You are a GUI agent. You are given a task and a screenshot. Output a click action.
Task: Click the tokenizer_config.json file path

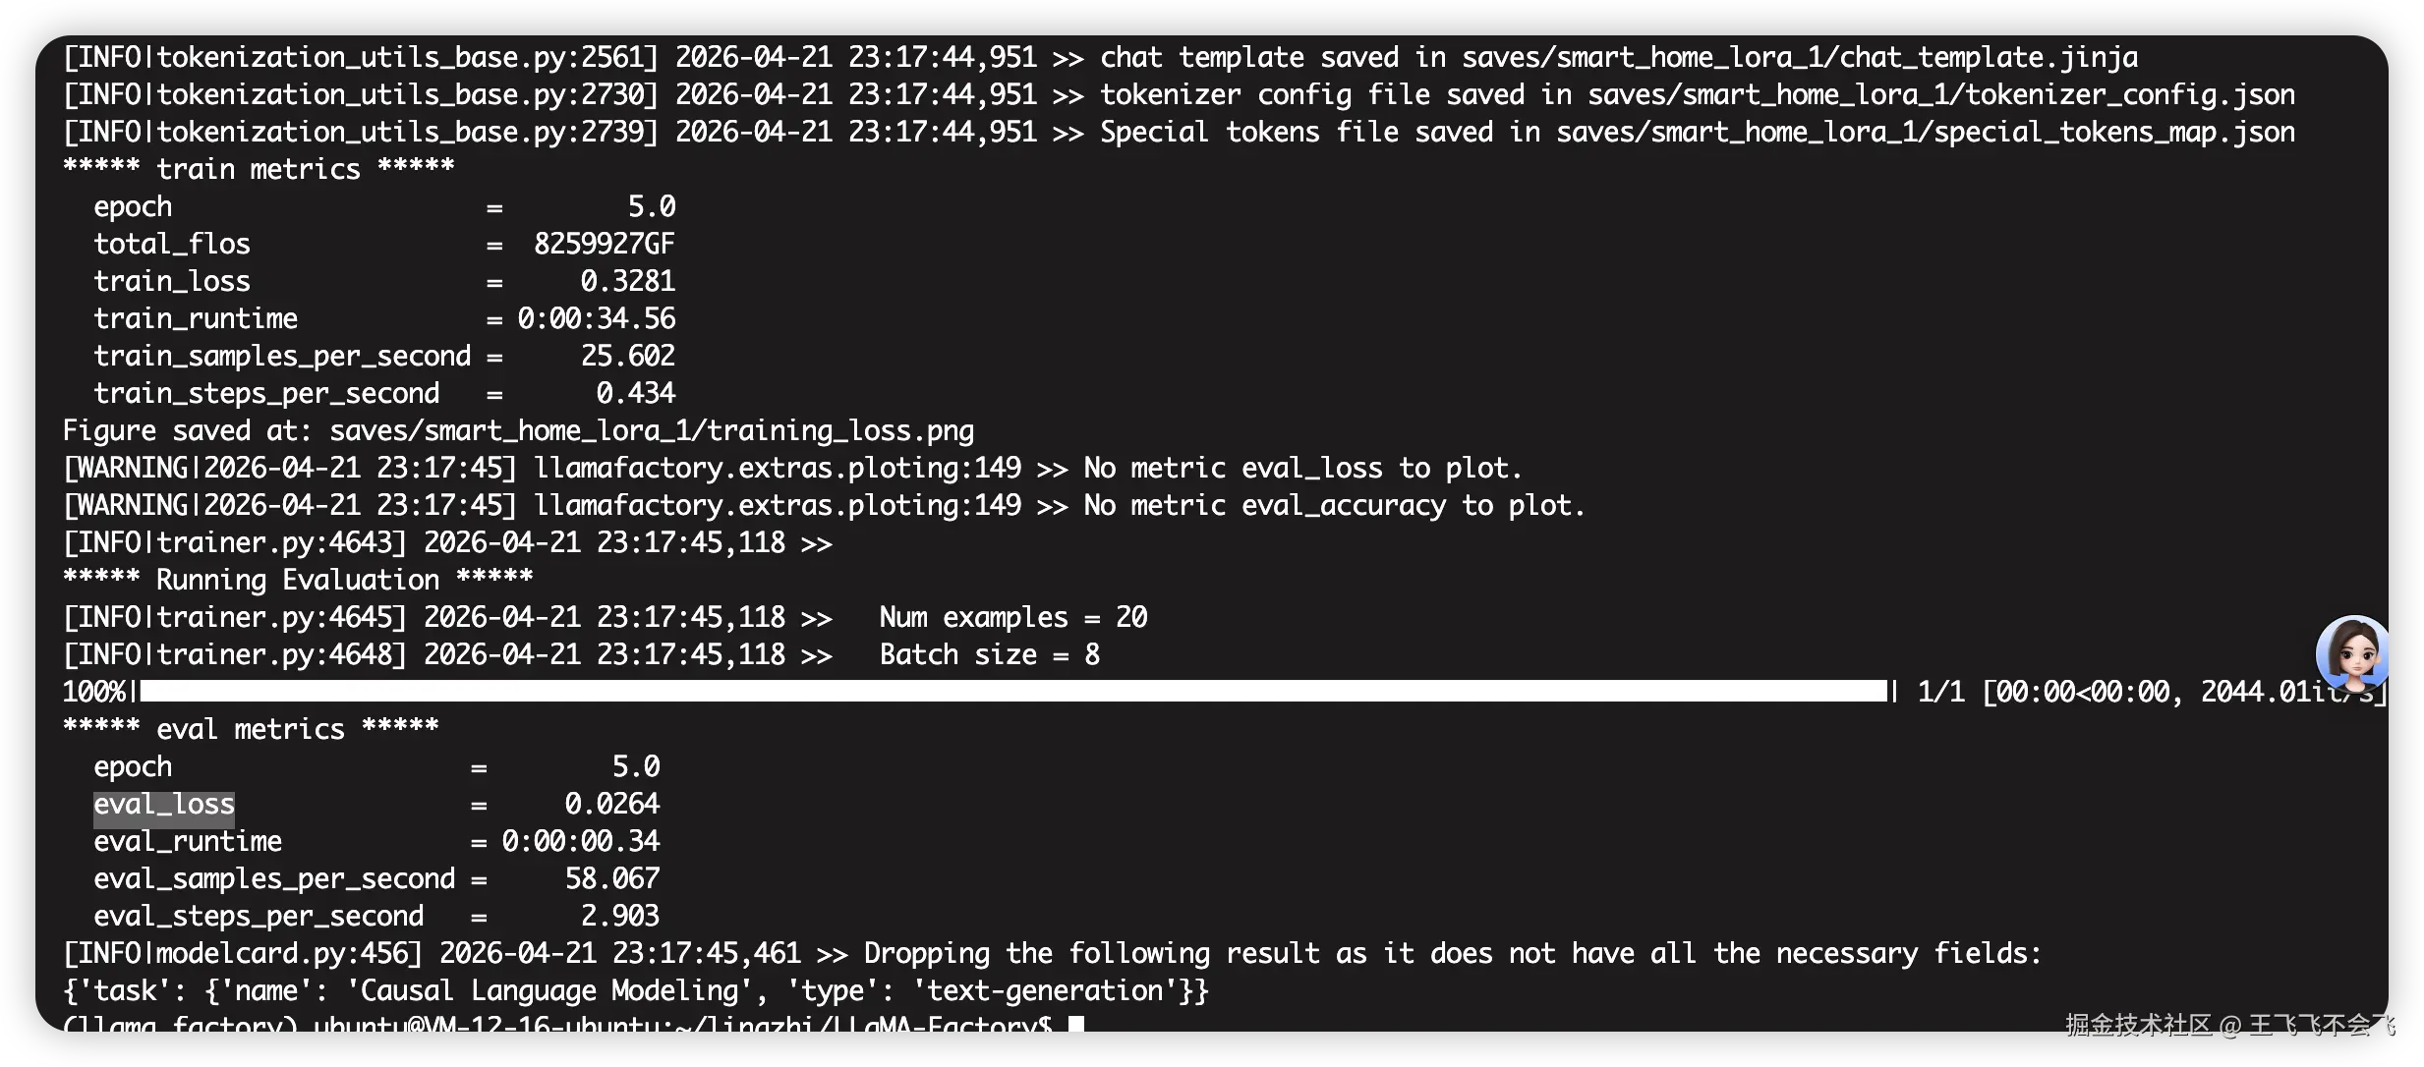click(1940, 95)
